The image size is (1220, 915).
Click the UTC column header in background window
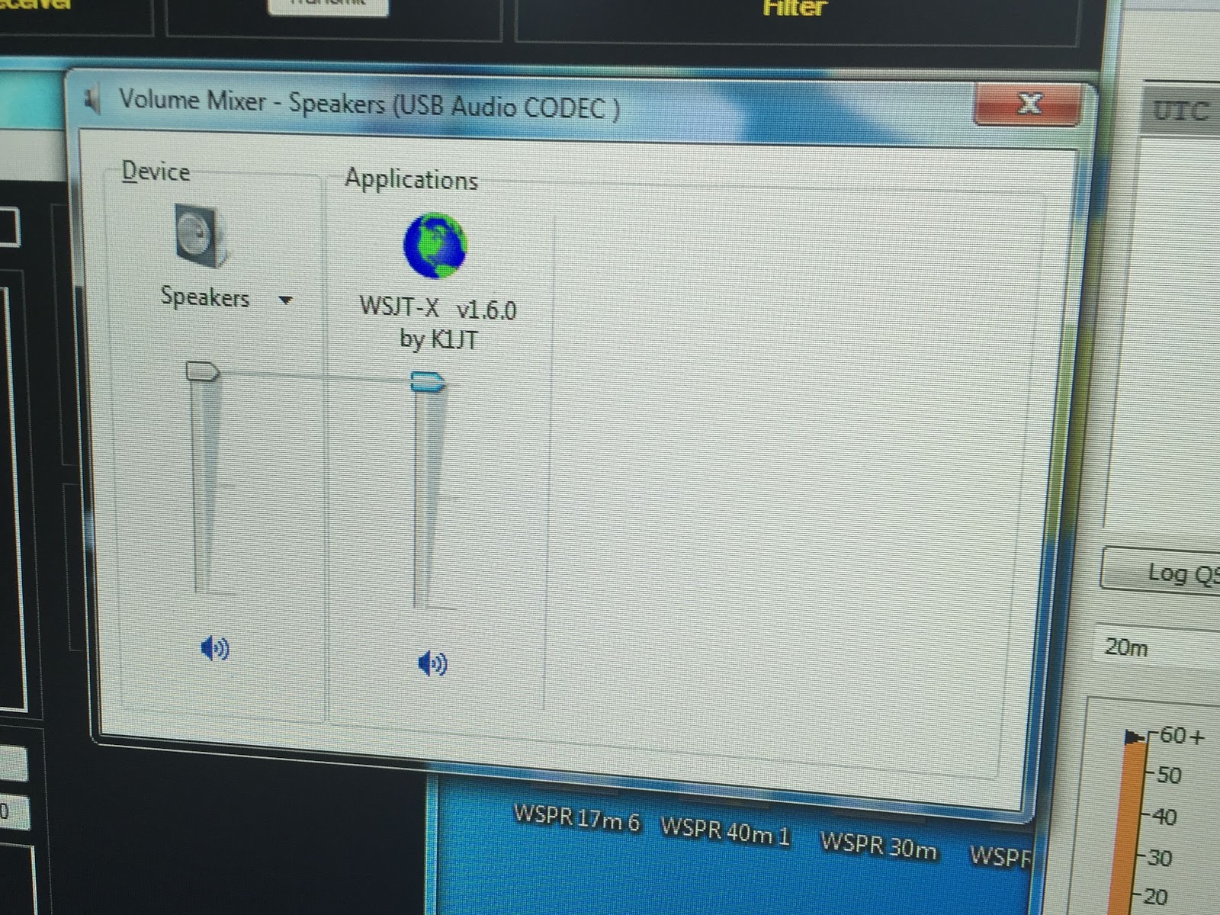tap(1180, 111)
